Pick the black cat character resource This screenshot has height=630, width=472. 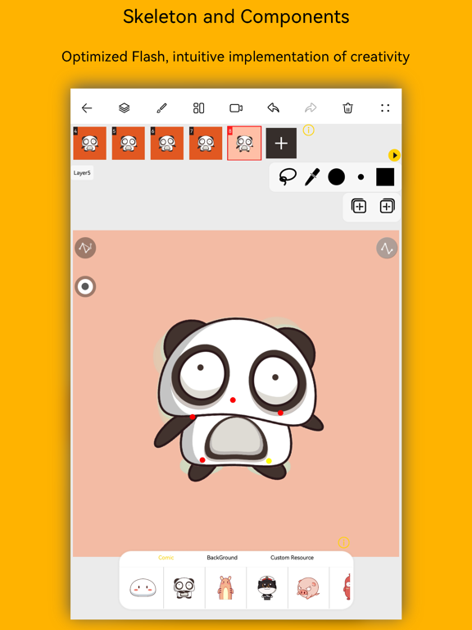[x=267, y=588]
